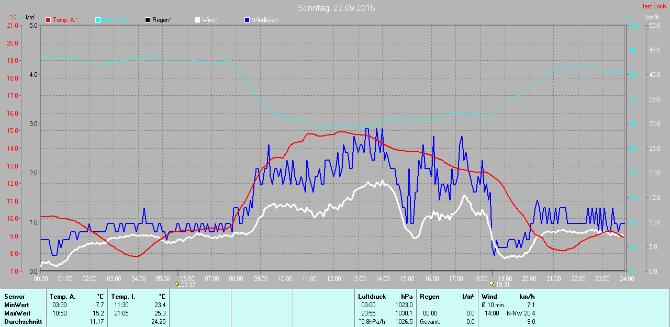Click the Ø 10 min. wind label
The width and height of the screenshot is (670, 327).
coord(493,305)
